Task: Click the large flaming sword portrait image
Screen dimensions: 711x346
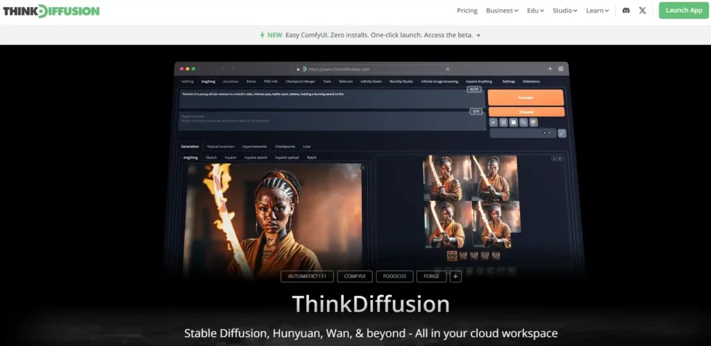Action: (x=273, y=215)
